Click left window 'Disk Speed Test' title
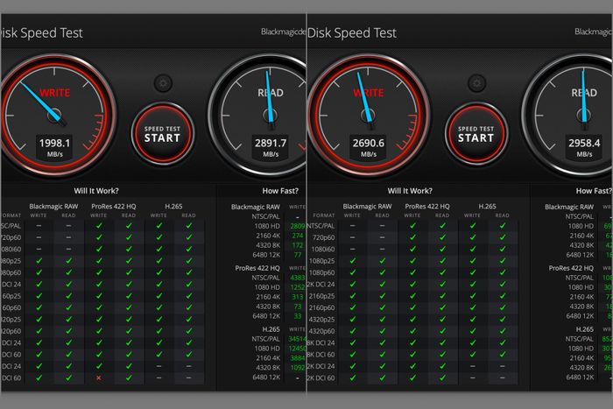The height and width of the screenshot is (409, 613). [x=42, y=33]
